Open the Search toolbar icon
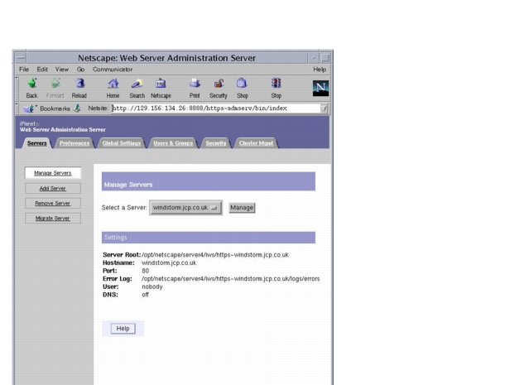The image size is (505, 385). tap(137, 84)
